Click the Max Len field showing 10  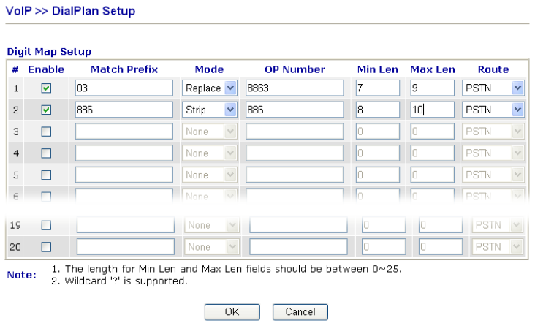tap(431, 110)
